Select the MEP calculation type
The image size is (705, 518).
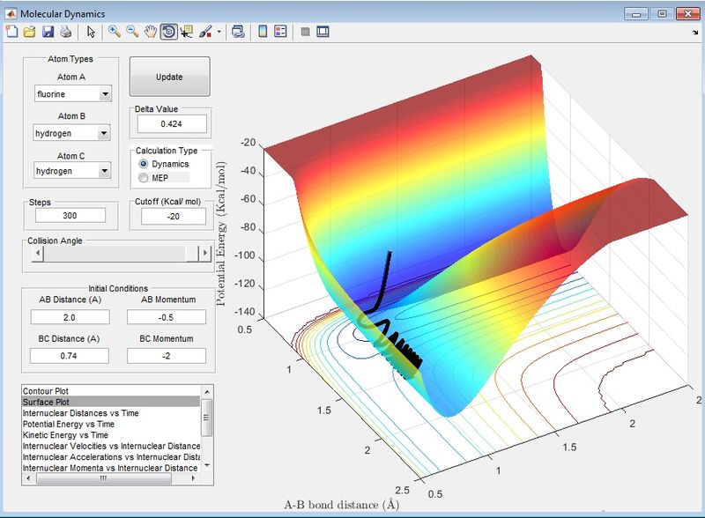[x=145, y=178]
